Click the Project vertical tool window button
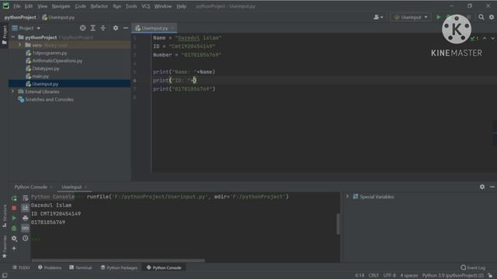The image size is (497, 279). [x=5, y=36]
